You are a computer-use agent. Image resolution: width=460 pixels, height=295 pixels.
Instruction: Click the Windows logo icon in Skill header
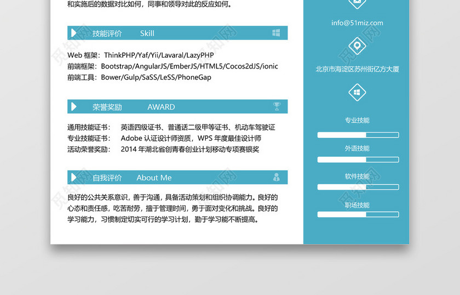[x=276, y=32]
